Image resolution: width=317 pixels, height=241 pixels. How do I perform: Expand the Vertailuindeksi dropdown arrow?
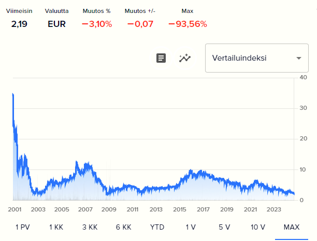(x=298, y=58)
